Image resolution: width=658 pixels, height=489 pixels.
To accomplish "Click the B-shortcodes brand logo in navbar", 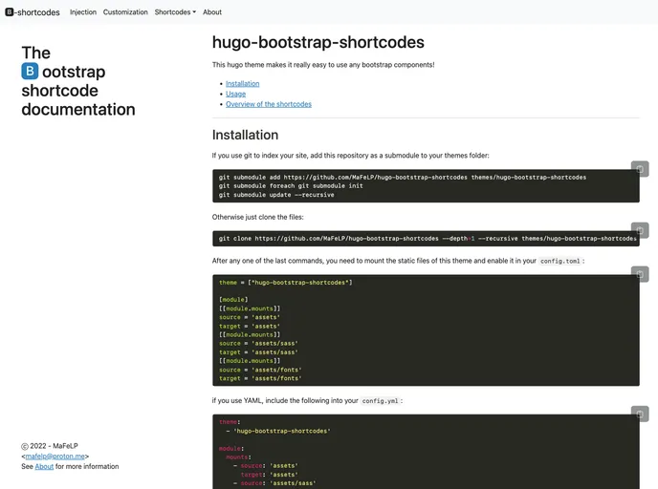I will (32, 12).
